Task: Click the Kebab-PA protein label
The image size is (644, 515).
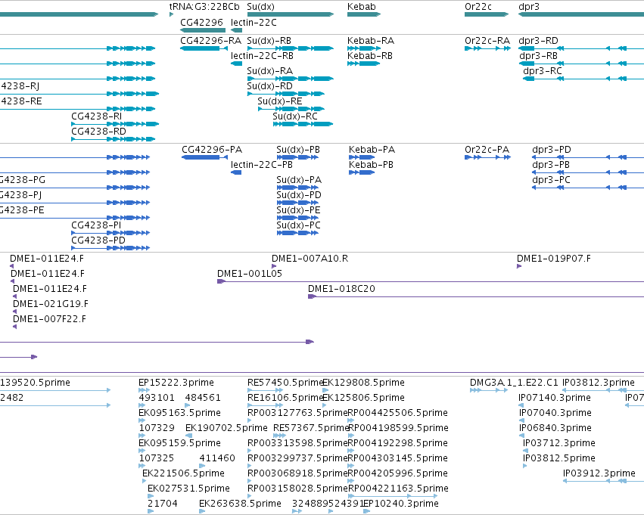Action: (372, 150)
